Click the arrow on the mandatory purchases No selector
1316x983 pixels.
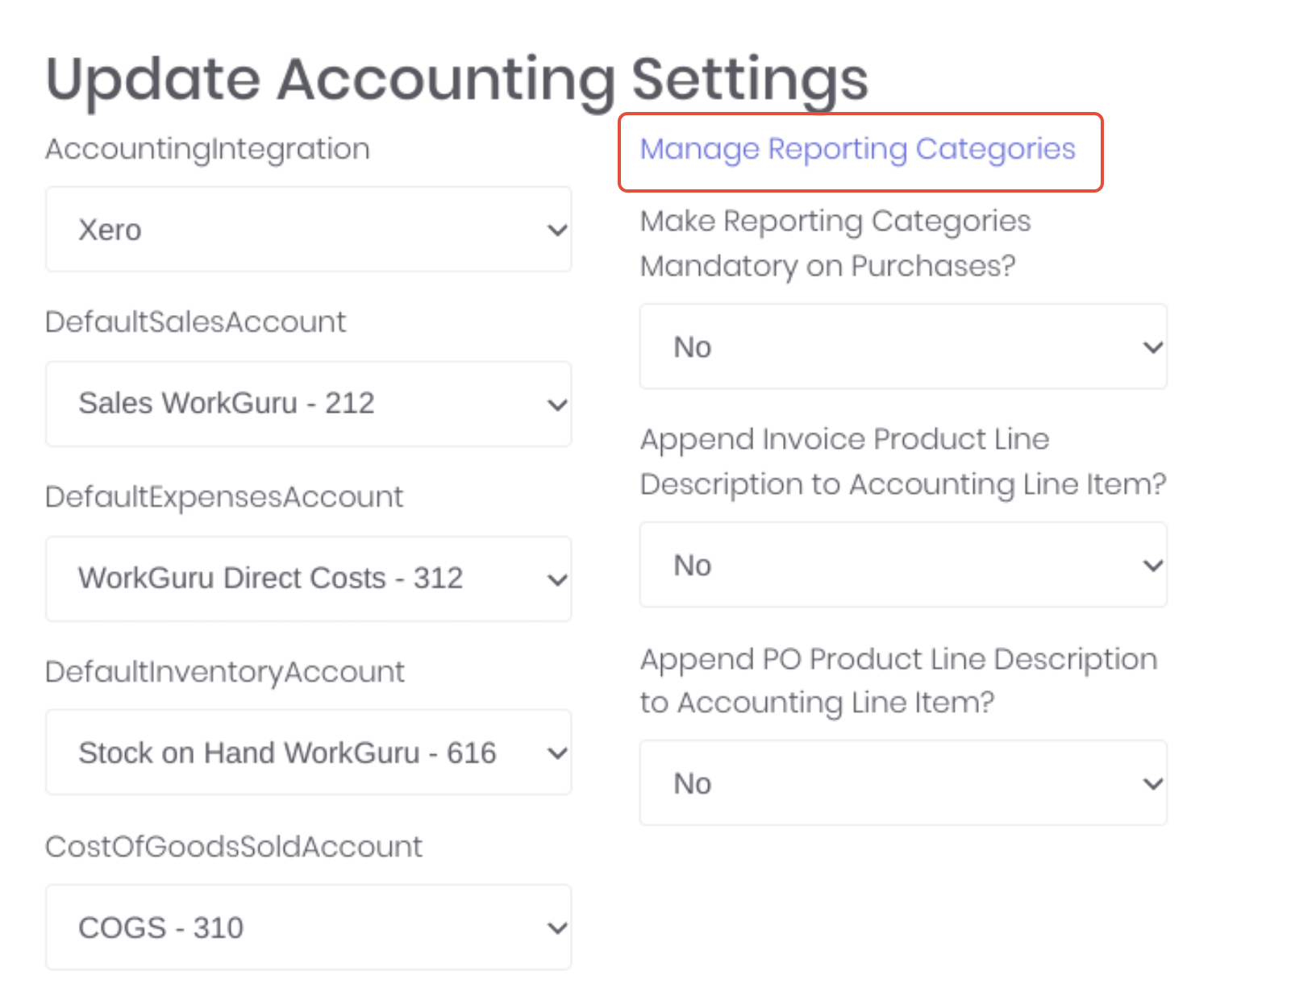[1151, 346]
